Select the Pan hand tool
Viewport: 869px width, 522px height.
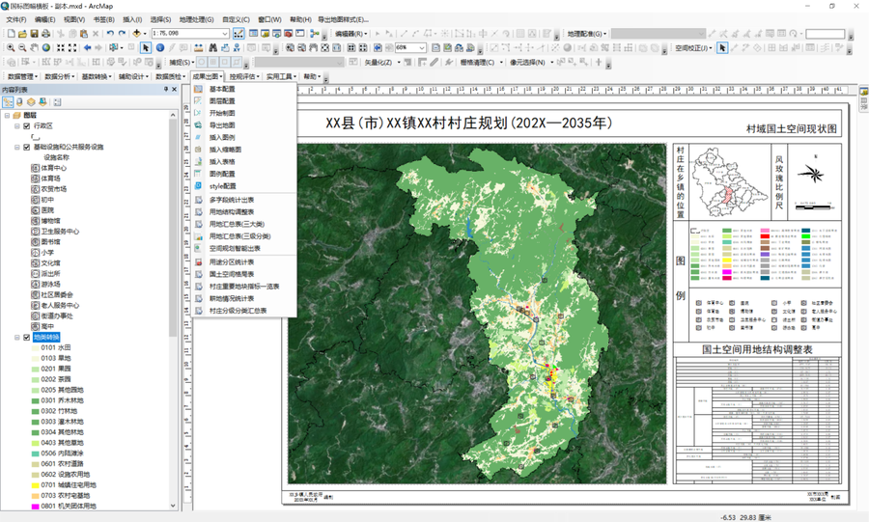click(34, 48)
